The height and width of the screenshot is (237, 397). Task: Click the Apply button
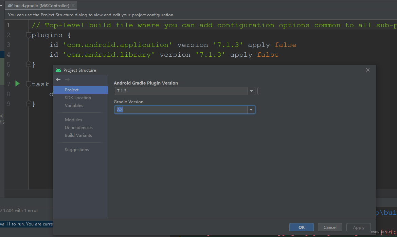click(359, 227)
